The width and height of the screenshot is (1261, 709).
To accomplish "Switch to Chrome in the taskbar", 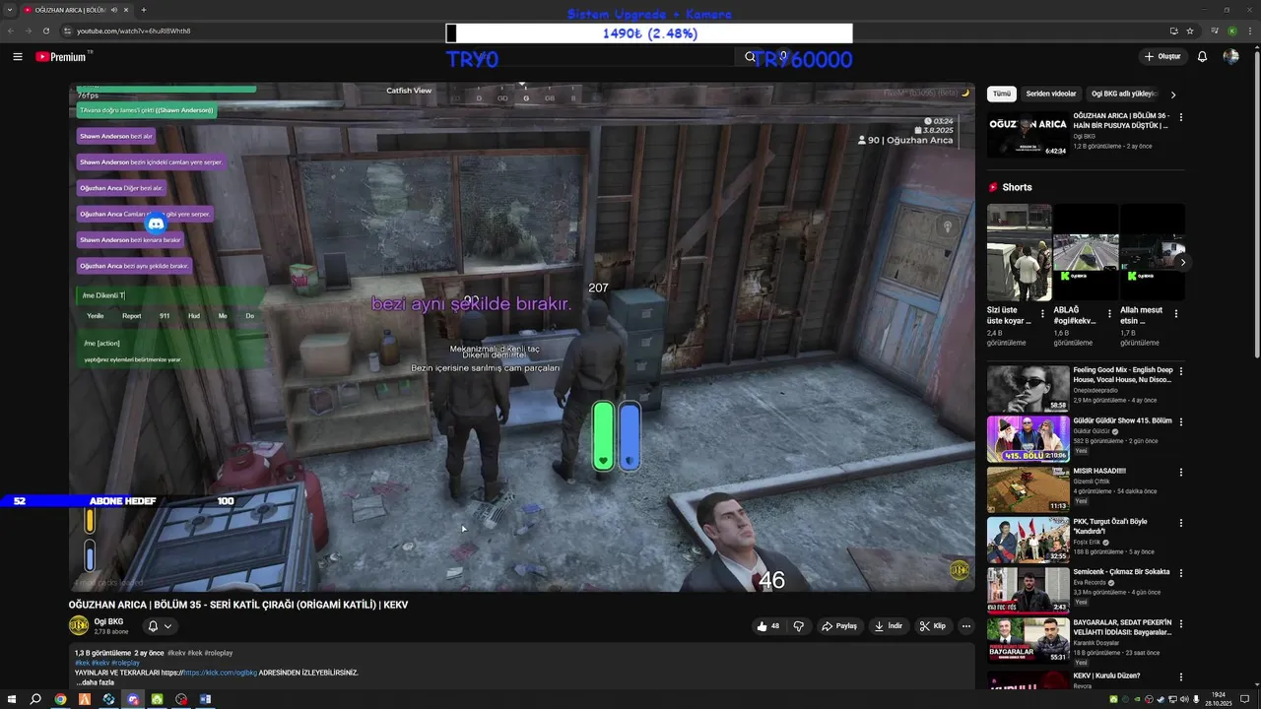I will tap(60, 699).
